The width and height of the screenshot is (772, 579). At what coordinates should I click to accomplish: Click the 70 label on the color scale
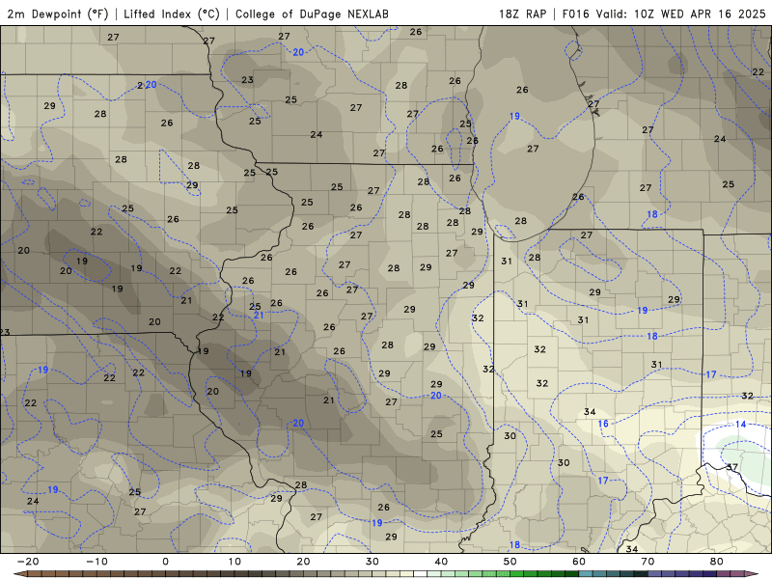point(648,562)
